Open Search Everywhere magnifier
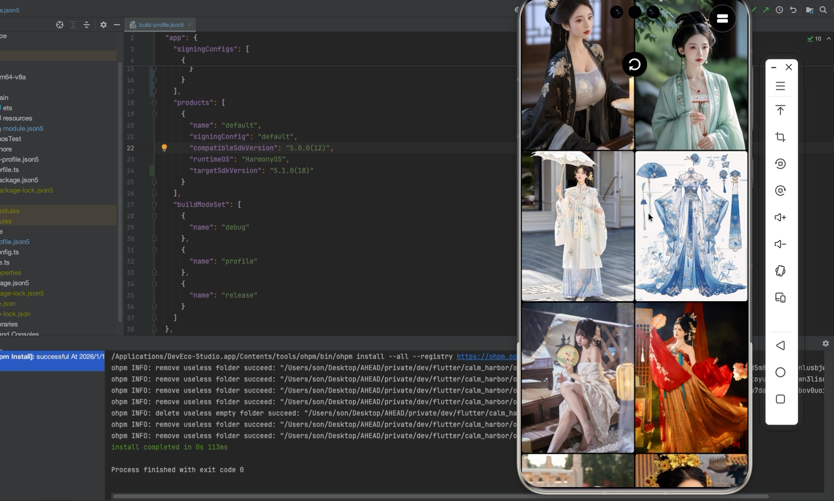Viewport: 834px width, 501px height. [x=823, y=10]
